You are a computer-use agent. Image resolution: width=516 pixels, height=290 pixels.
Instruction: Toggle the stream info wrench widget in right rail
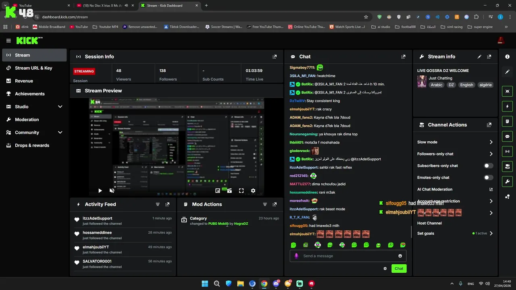[x=507, y=181]
